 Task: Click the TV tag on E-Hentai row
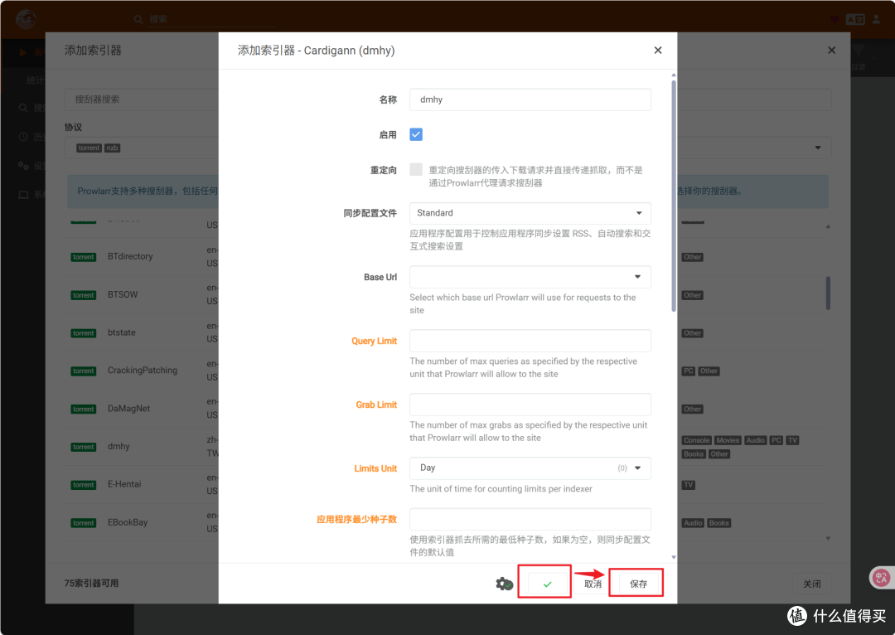point(689,485)
